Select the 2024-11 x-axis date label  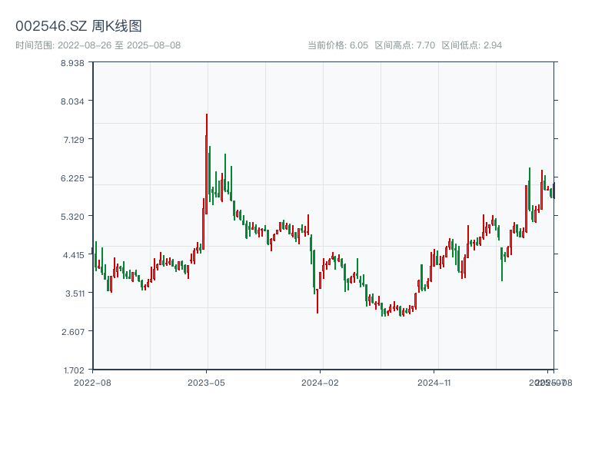tap(434, 382)
